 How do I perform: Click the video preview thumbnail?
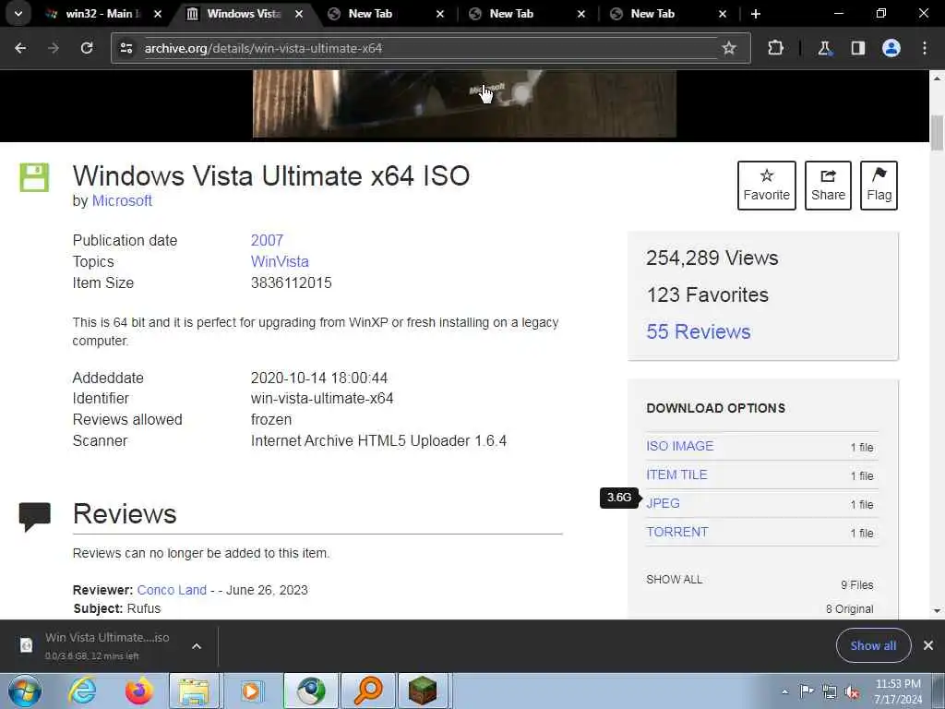[x=464, y=103]
